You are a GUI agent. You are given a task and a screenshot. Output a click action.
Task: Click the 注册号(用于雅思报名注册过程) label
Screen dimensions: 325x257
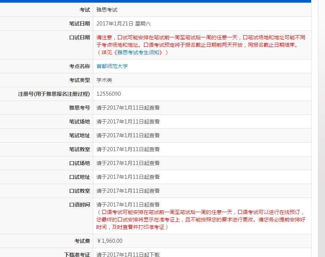[x=54, y=94]
